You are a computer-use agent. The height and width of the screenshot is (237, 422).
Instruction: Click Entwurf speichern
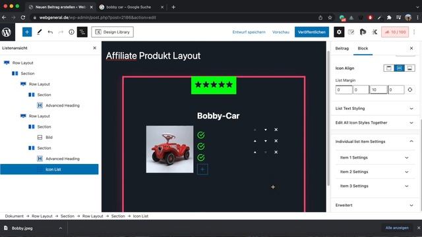[x=249, y=32]
